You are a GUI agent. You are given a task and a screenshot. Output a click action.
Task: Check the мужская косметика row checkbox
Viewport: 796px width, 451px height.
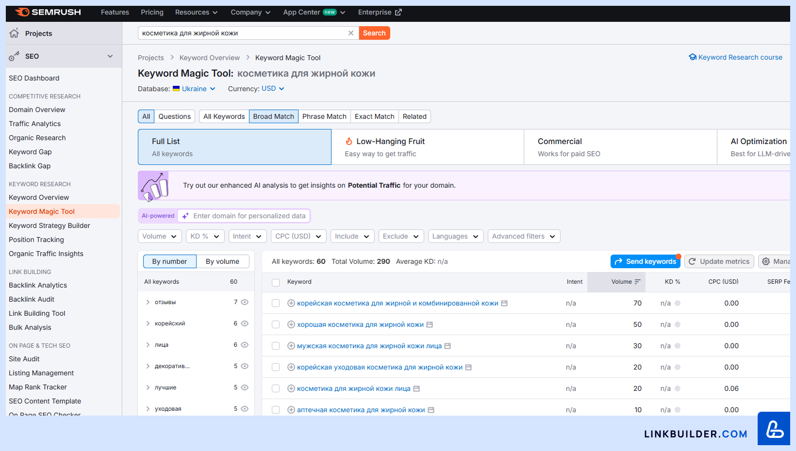tap(276, 346)
